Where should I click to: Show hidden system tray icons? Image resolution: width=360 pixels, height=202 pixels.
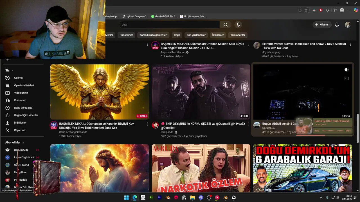(x=321, y=198)
